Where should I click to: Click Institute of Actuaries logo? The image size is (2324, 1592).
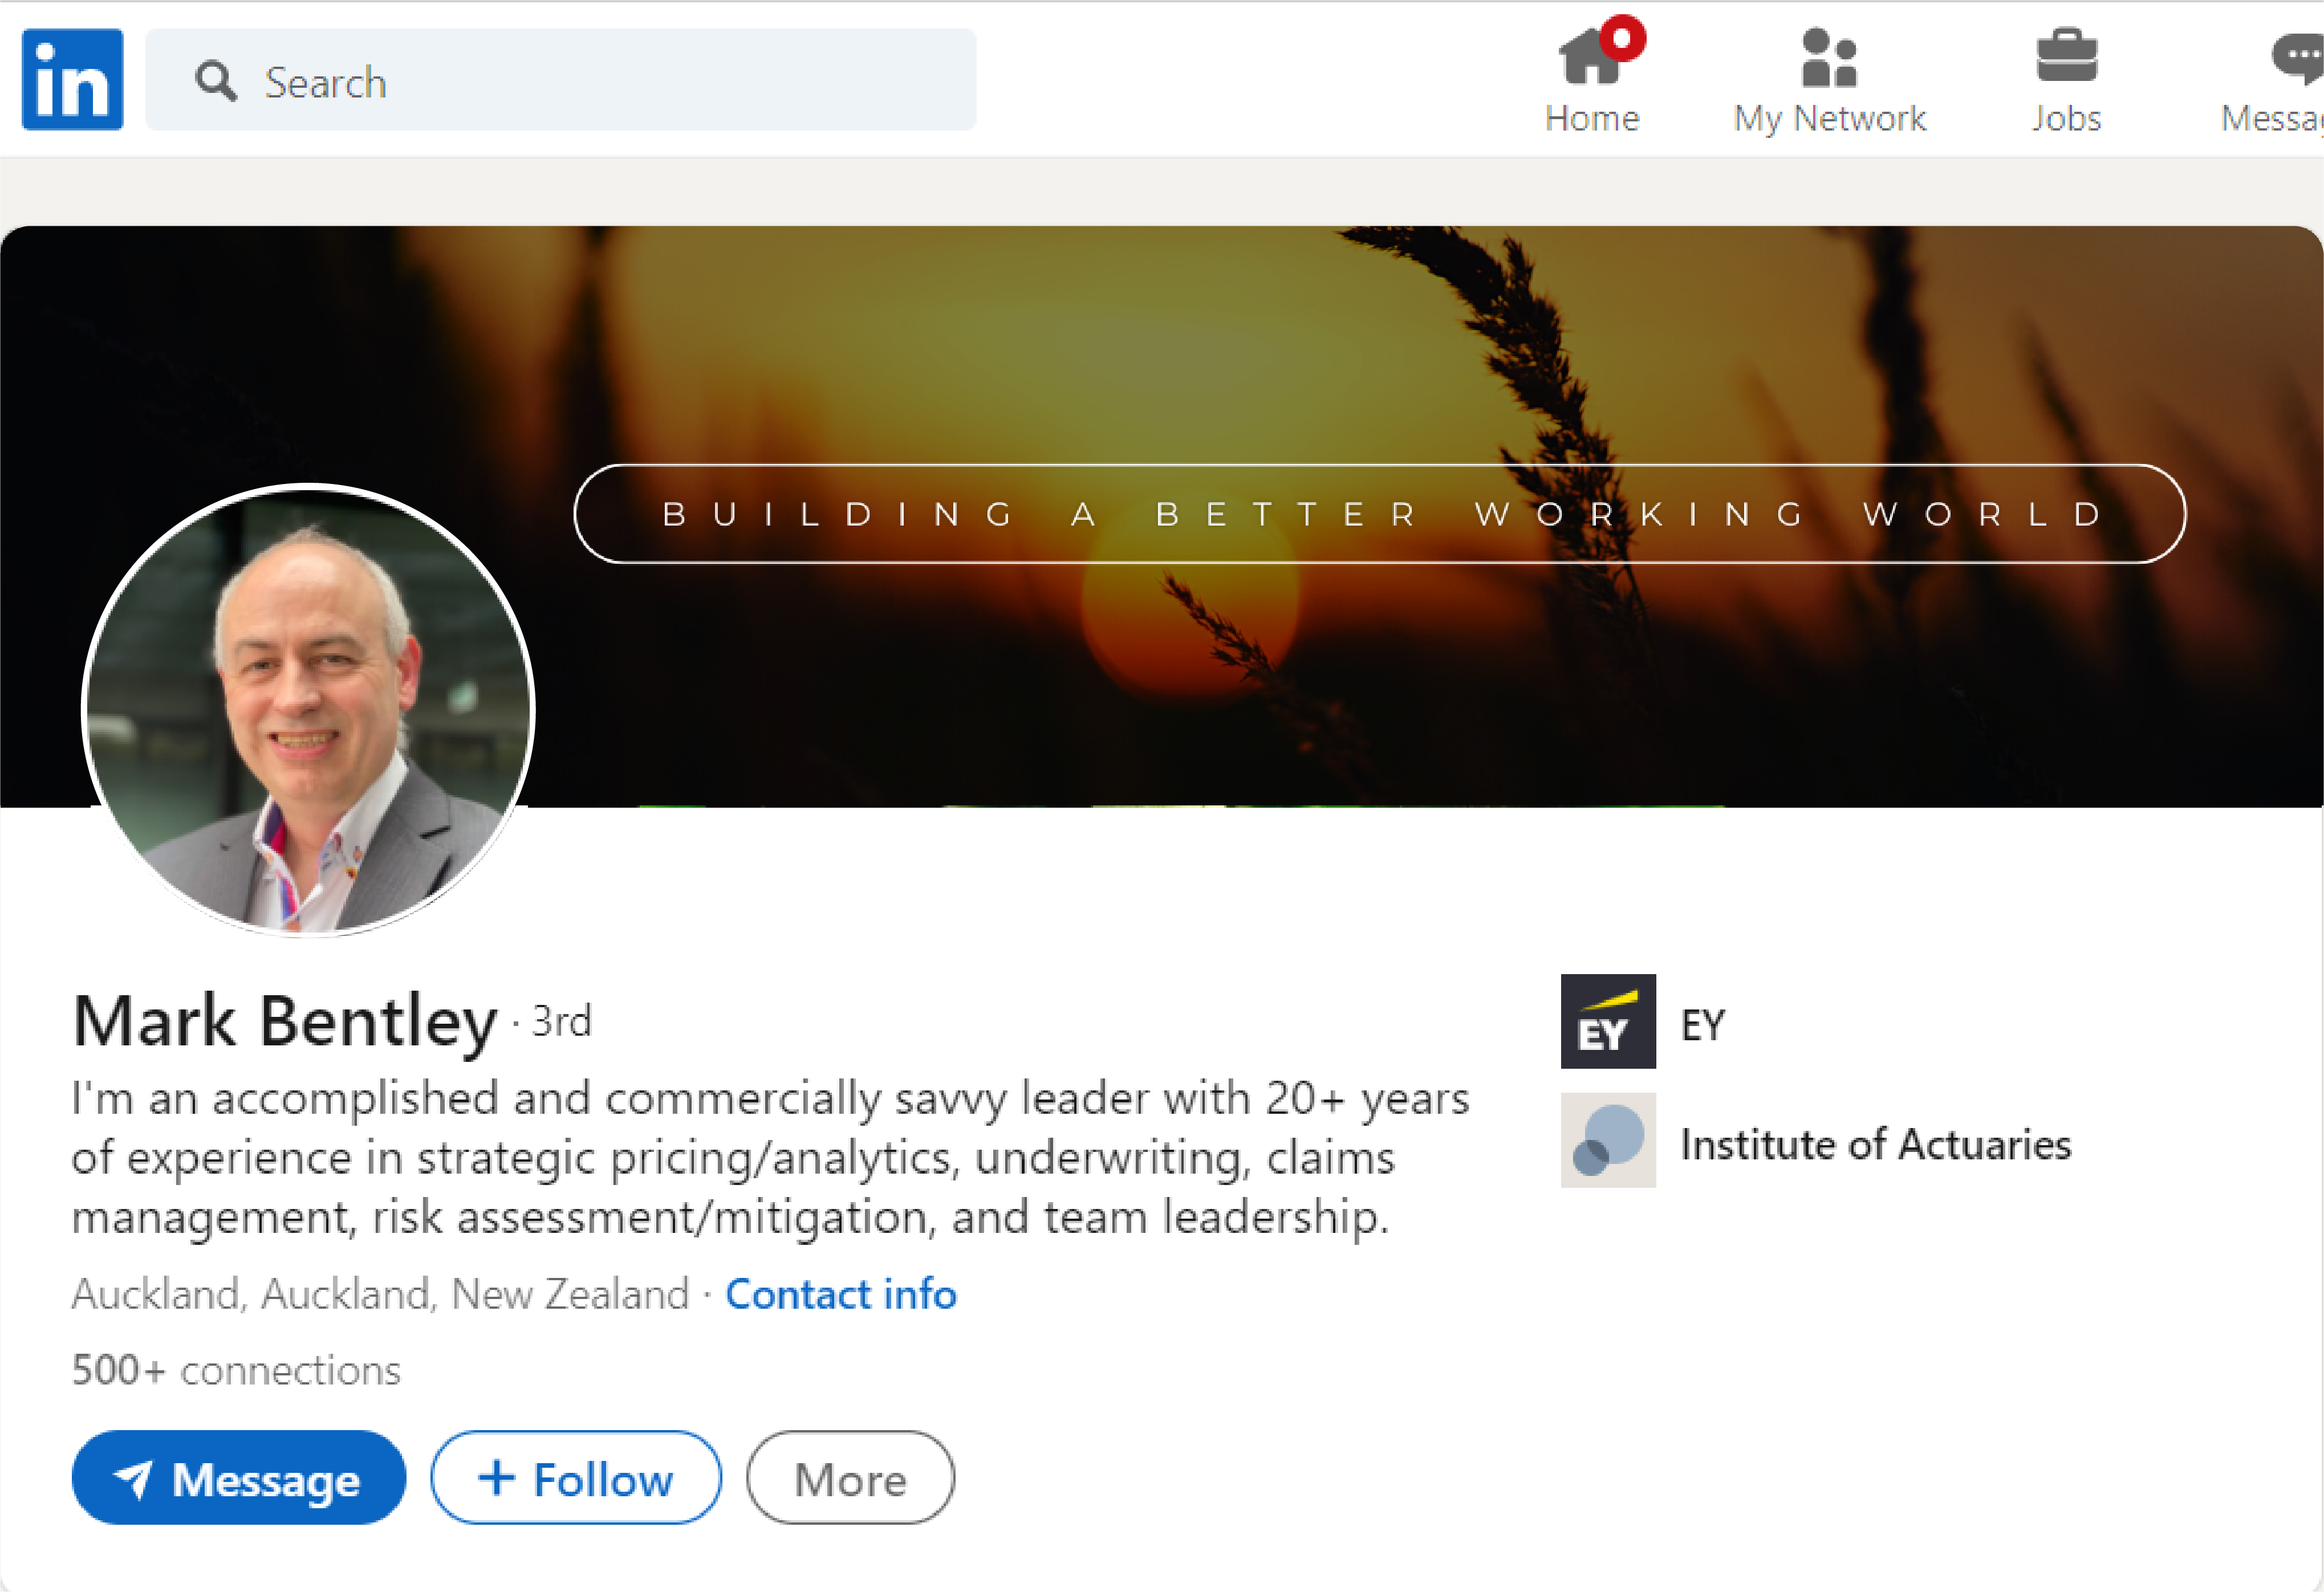(x=1607, y=1140)
